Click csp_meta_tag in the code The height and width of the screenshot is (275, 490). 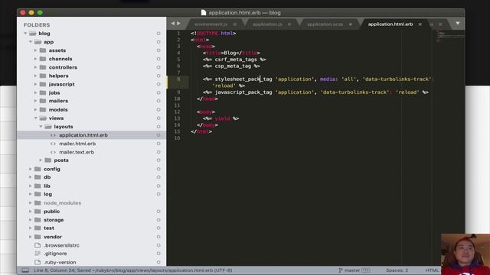(x=233, y=66)
